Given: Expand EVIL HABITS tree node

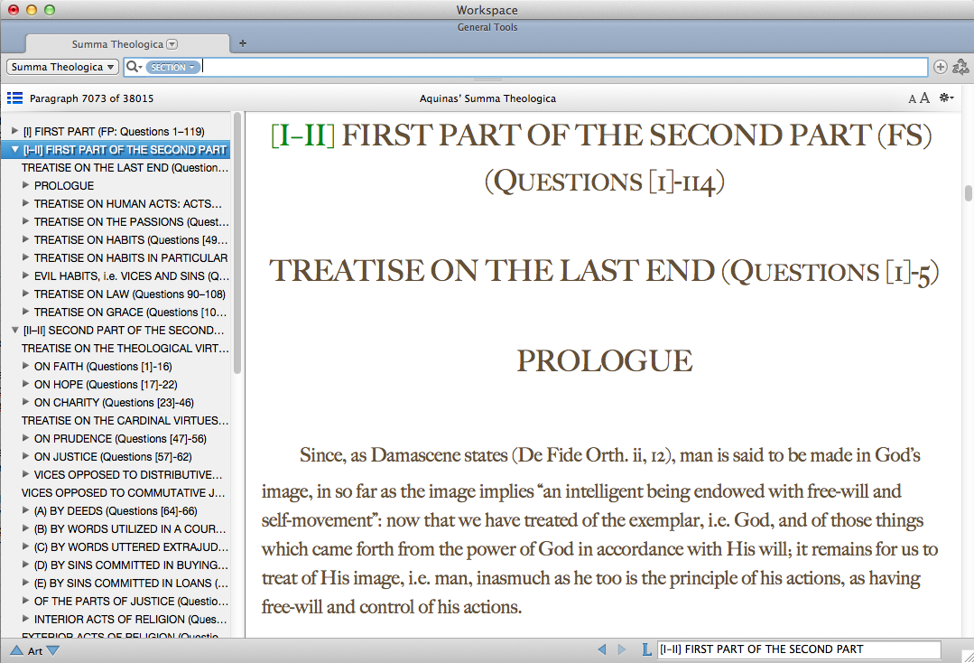Looking at the screenshot, I should (x=25, y=275).
